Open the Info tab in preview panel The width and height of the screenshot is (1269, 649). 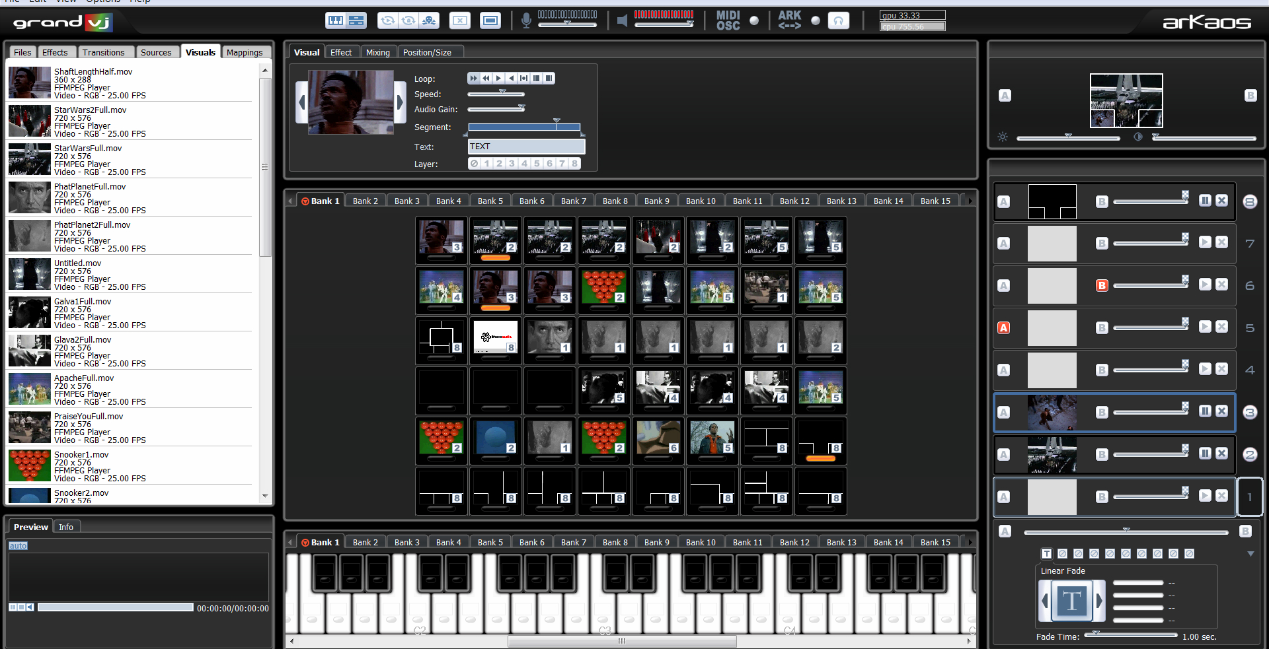pyautogui.click(x=66, y=527)
